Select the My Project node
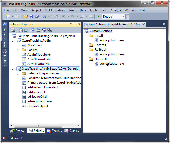This screenshot has width=170, height=143. coord(35,45)
